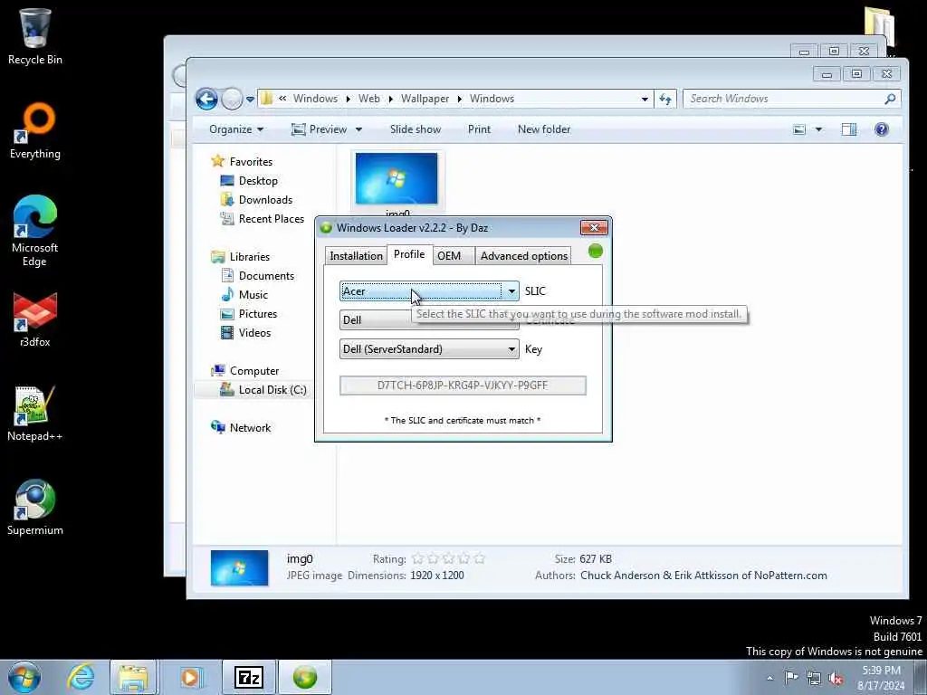927x695 pixels.
Task: Click the muted volume tray icon
Action: point(836,679)
